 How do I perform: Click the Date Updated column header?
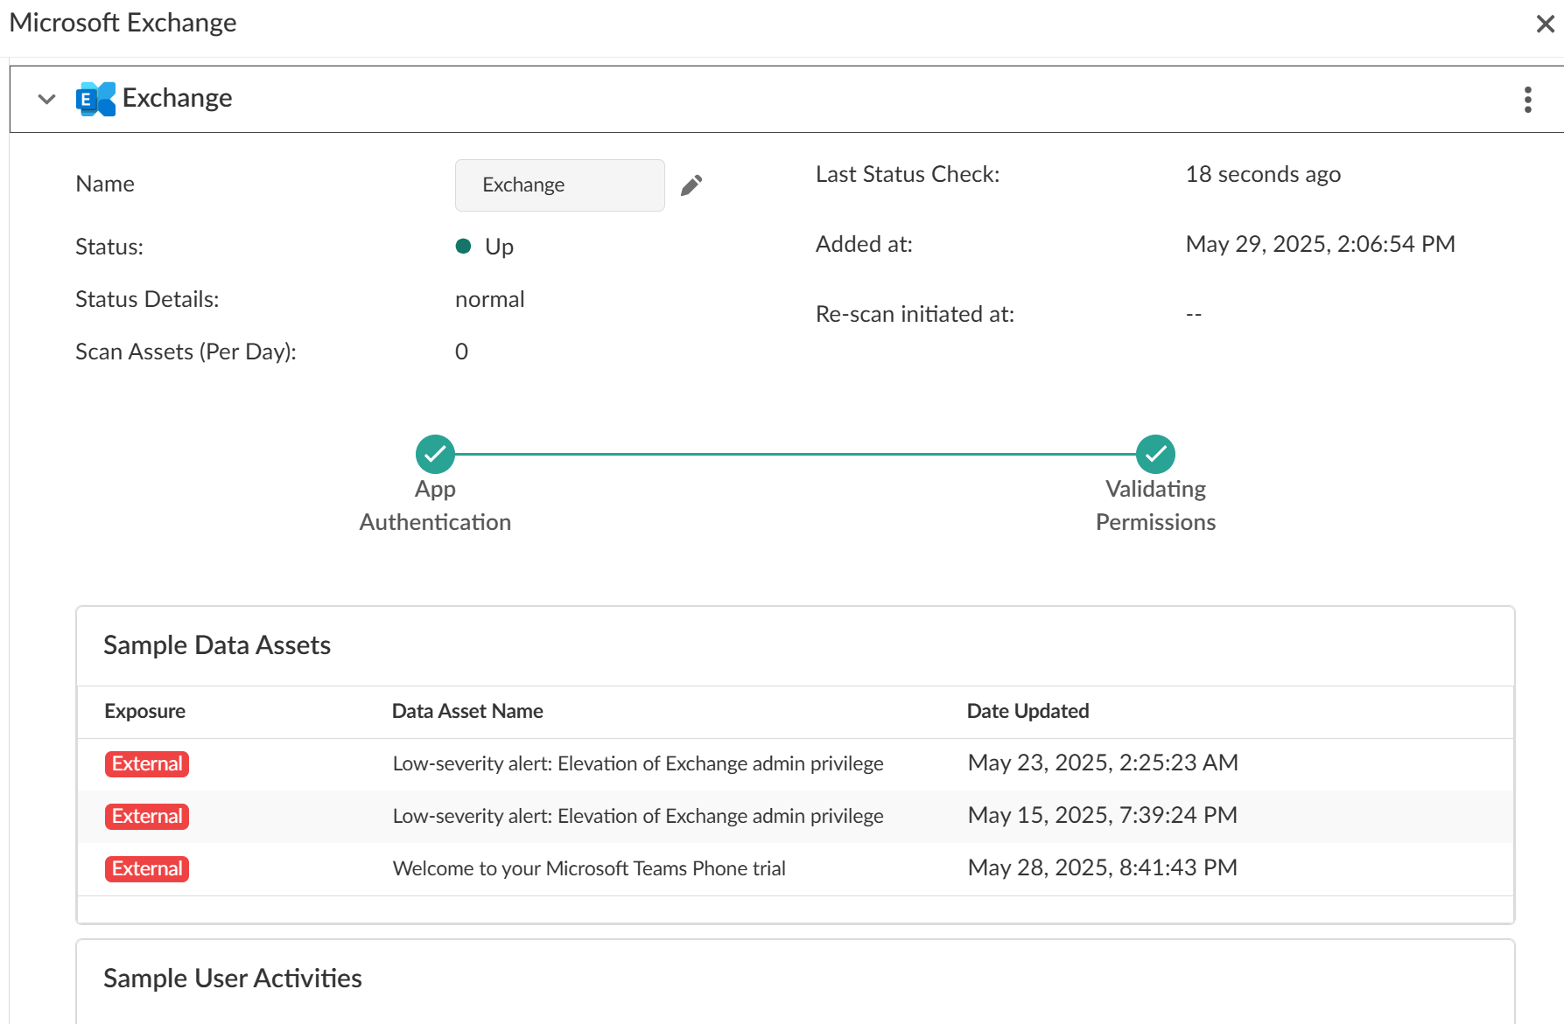coord(1027,711)
